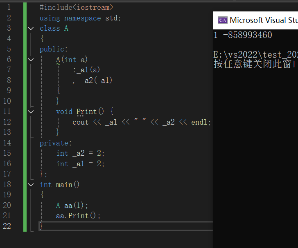Click the 'class A' declaration text

[x=54, y=28]
